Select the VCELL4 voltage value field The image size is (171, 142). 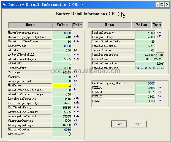tap(146, 88)
